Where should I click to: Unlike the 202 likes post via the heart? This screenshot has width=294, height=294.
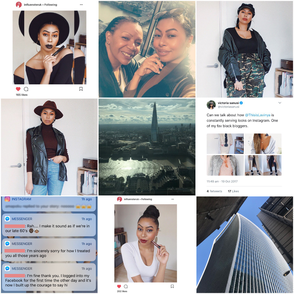click(x=119, y=286)
